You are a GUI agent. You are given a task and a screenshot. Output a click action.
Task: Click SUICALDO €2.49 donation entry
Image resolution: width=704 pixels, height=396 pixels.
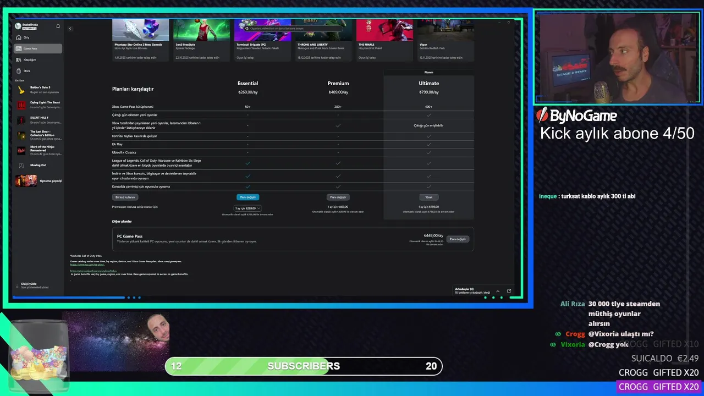coord(665,358)
